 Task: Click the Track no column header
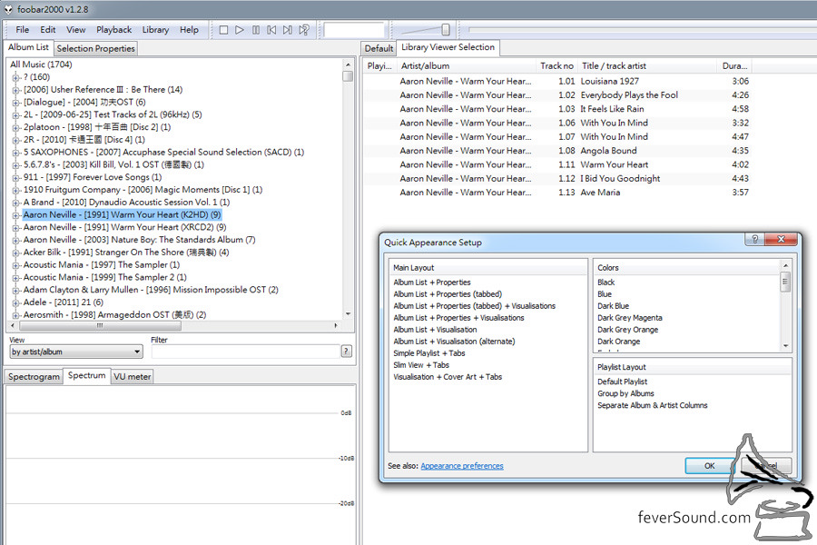point(556,66)
